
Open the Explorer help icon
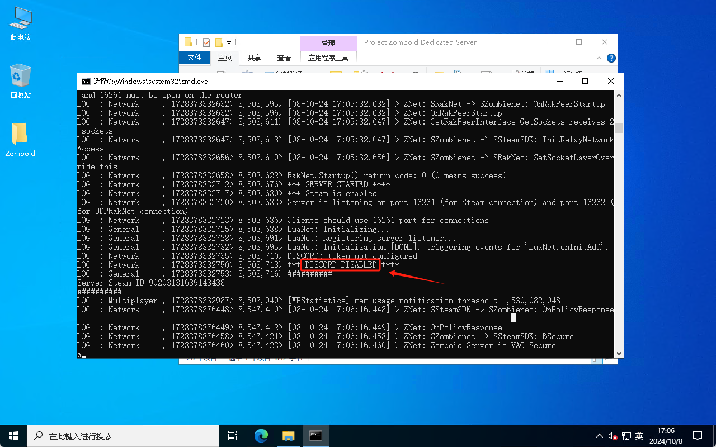pos(611,58)
